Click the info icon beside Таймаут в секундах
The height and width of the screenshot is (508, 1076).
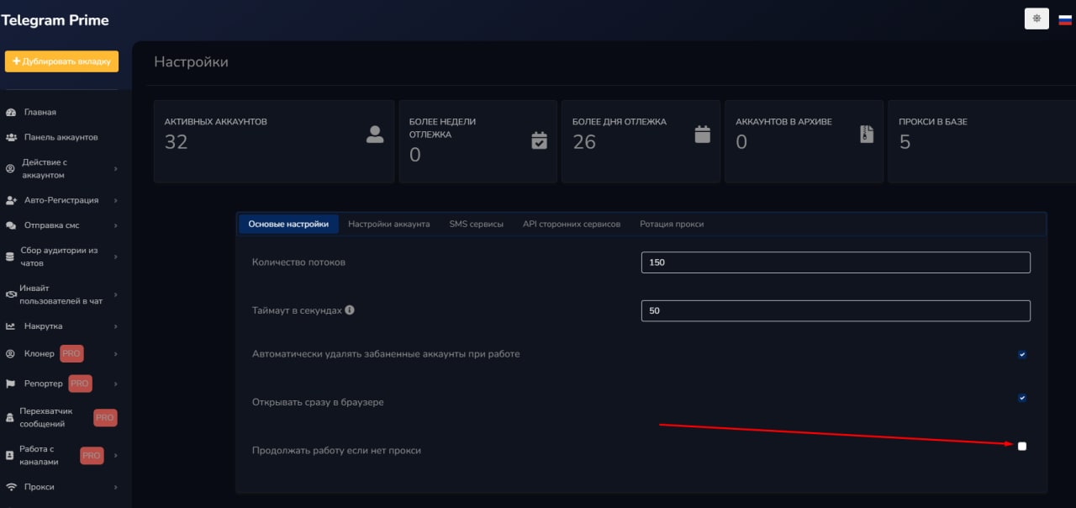[350, 310]
